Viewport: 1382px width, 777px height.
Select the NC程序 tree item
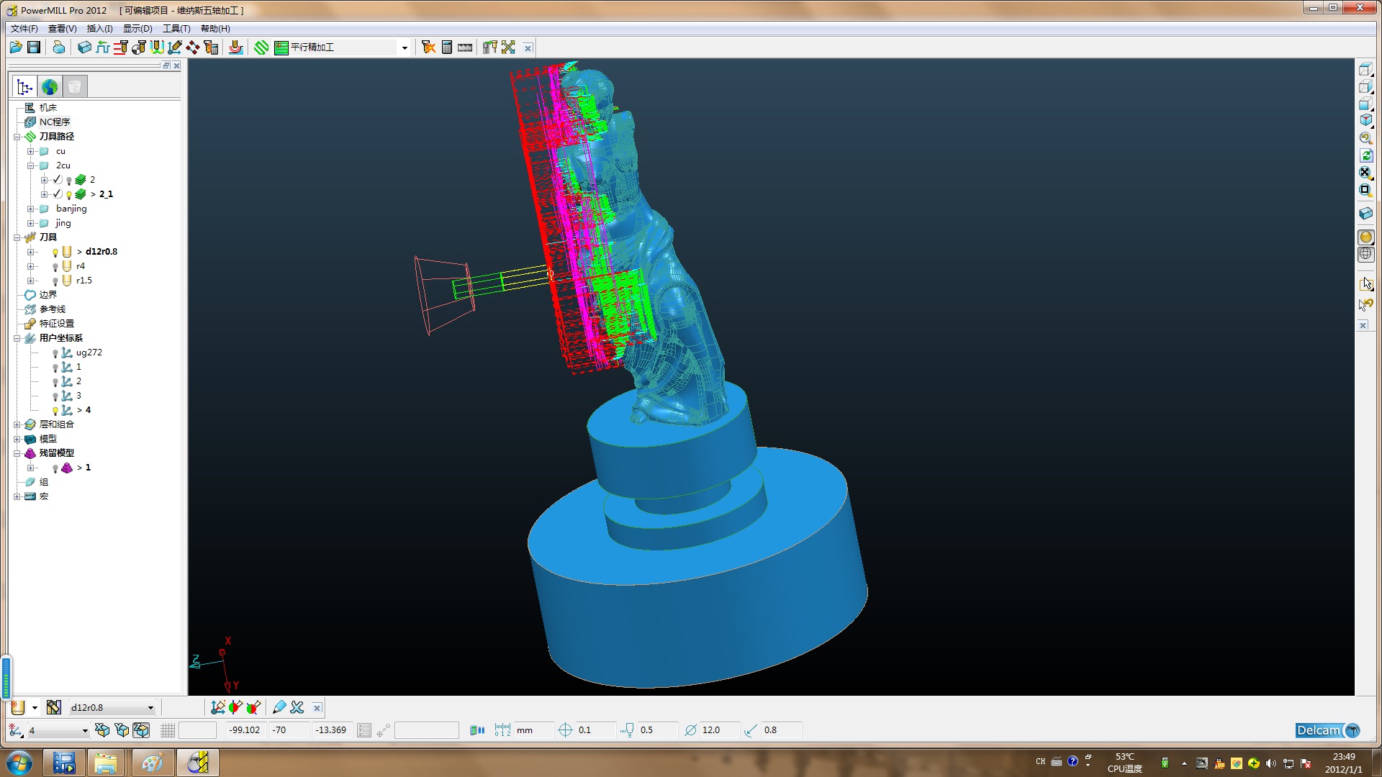(55, 122)
